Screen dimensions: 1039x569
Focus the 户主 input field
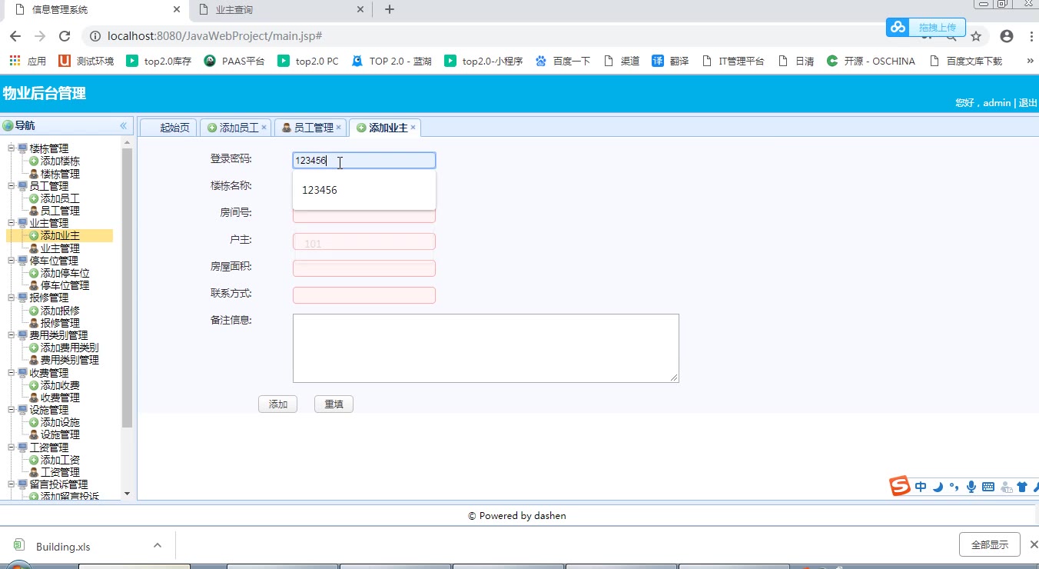(x=364, y=241)
